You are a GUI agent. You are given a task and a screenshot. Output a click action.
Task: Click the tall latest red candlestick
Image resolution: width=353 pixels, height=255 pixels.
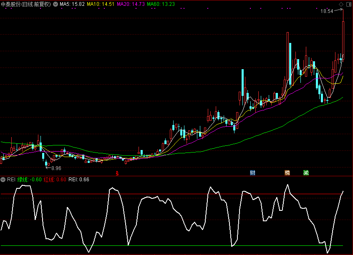click(343, 40)
